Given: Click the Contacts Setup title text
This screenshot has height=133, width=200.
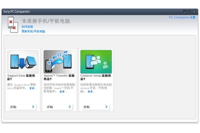Looking at the screenshot, I should (x=96, y=77).
